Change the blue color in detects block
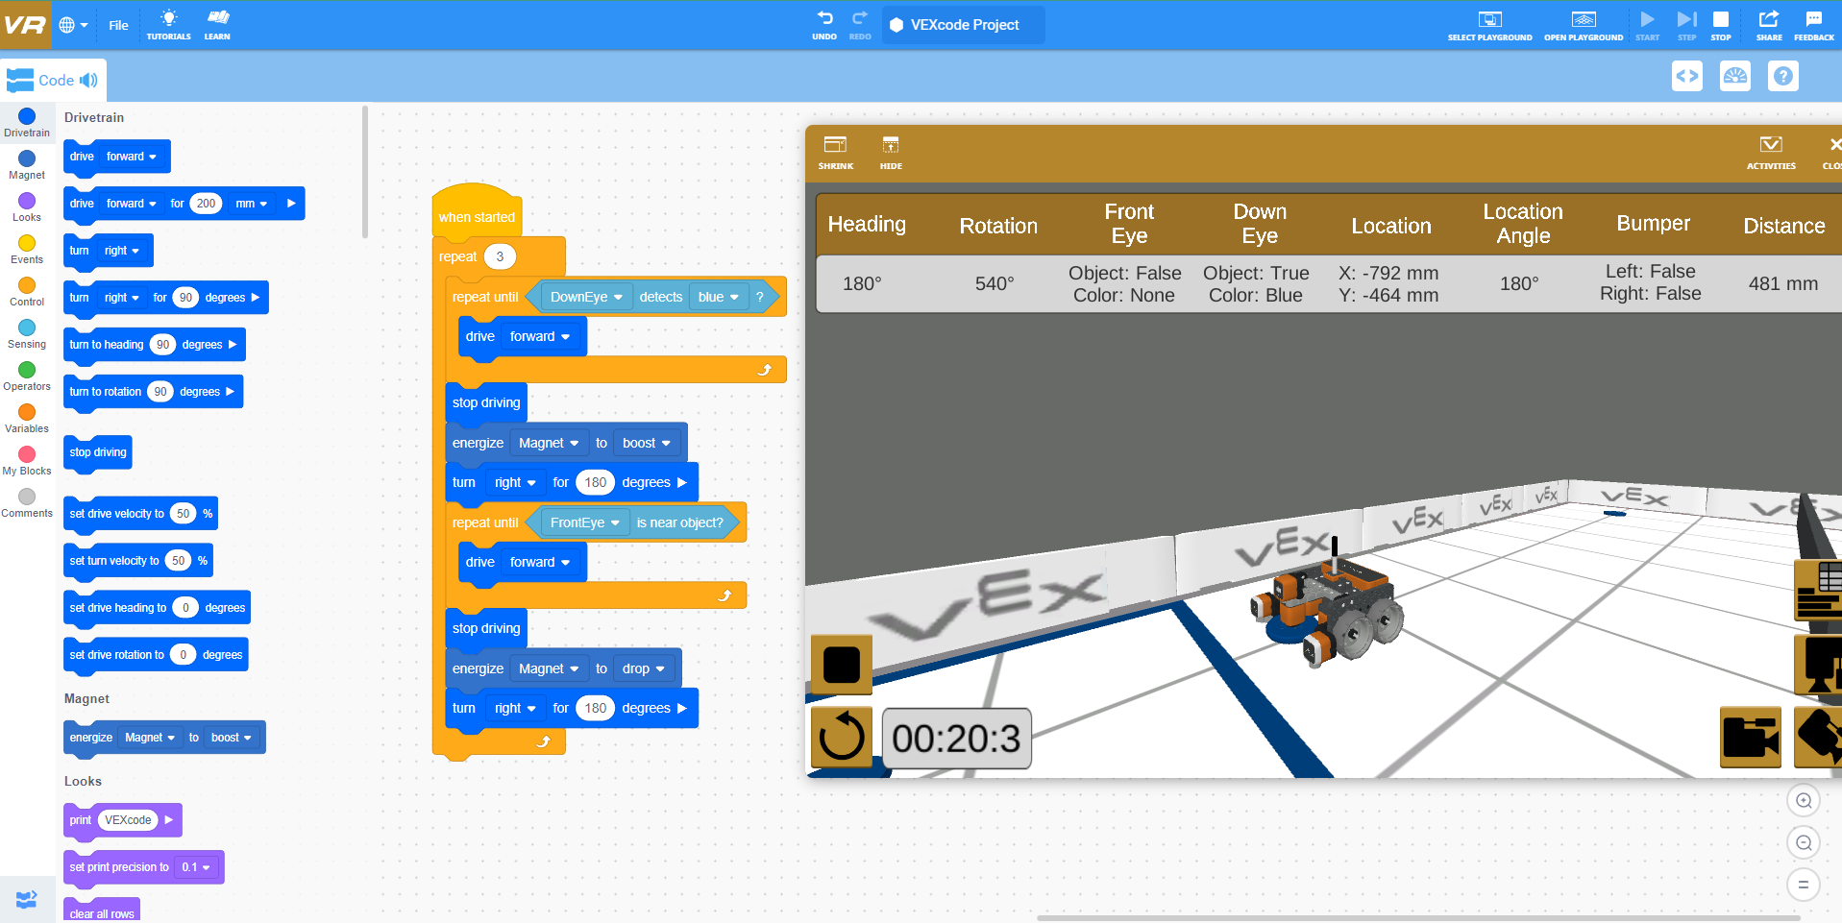Image resolution: width=1842 pixels, height=923 pixels. [719, 297]
